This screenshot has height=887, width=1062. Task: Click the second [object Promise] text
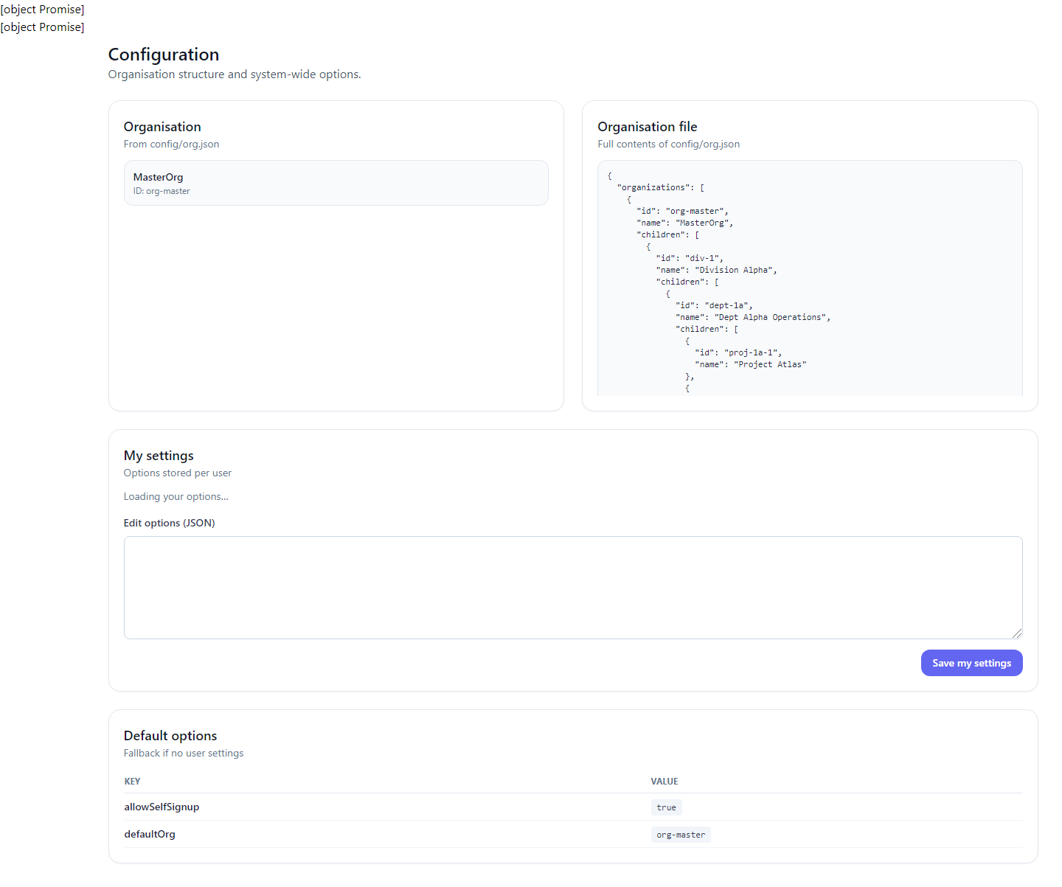point(42,27)
